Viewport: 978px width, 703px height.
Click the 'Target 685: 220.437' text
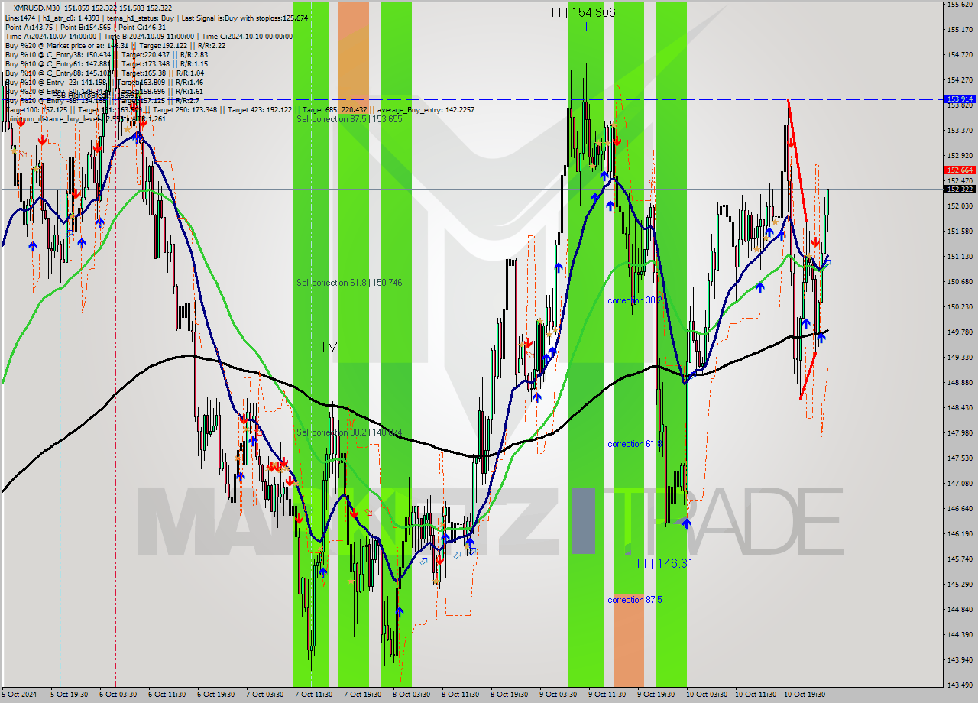(335, 109)
